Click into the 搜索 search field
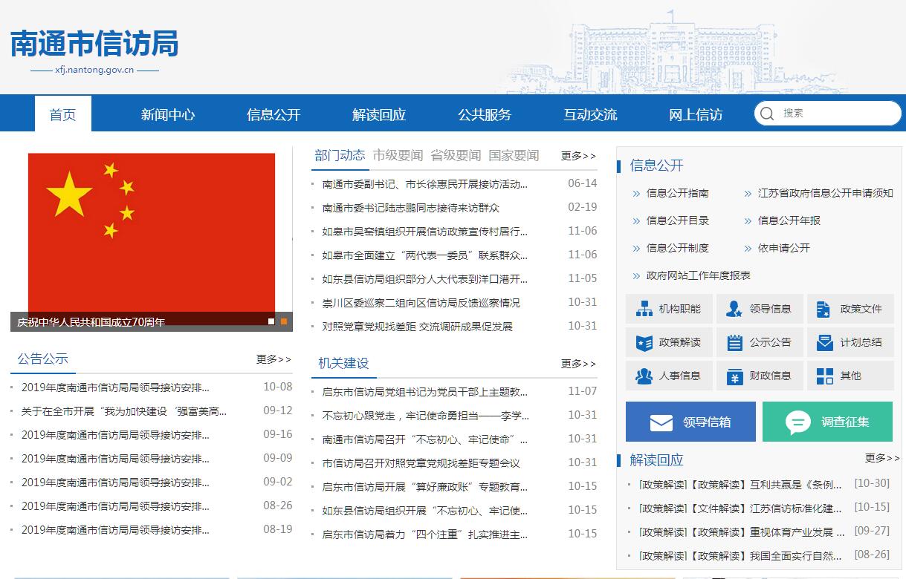Image resolution: width=906 pixels, height=579 pixels. click(836, 114)
